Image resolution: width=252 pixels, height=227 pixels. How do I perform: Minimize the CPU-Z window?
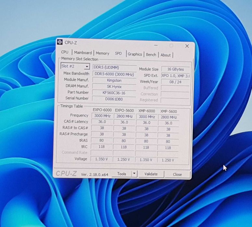(x=156, y=45)
